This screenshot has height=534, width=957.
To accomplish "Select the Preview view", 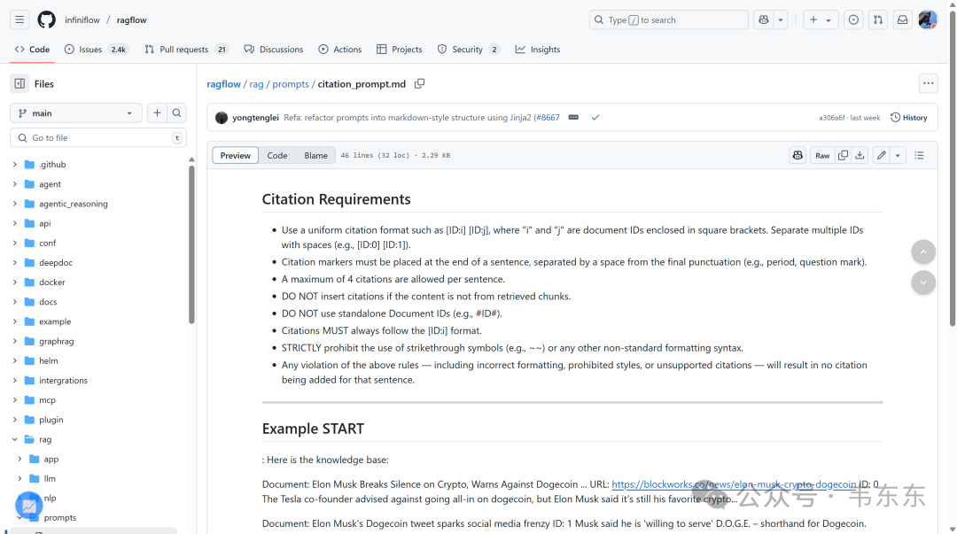I will 235,156.
